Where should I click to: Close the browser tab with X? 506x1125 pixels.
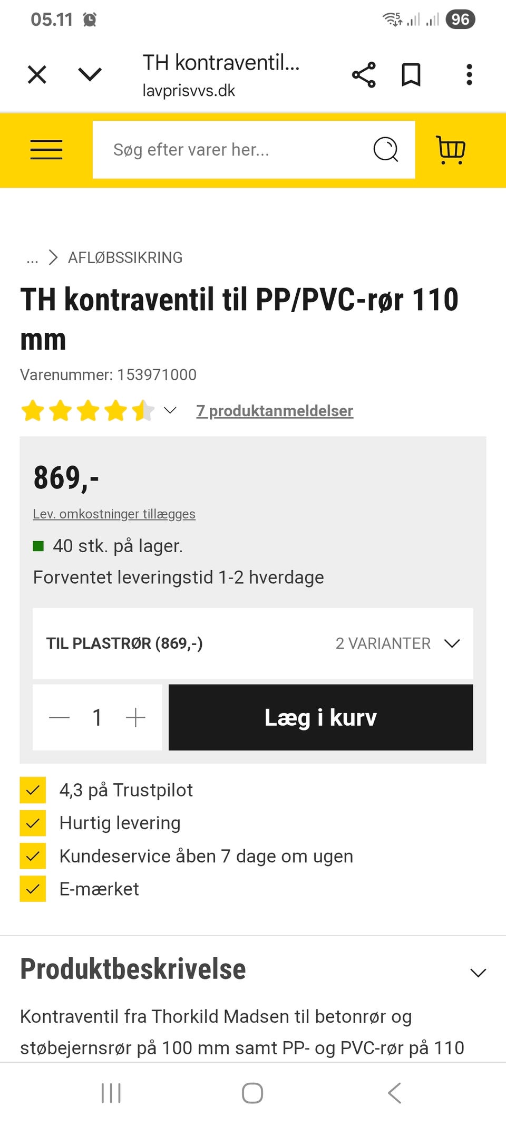tap(37, 74)
